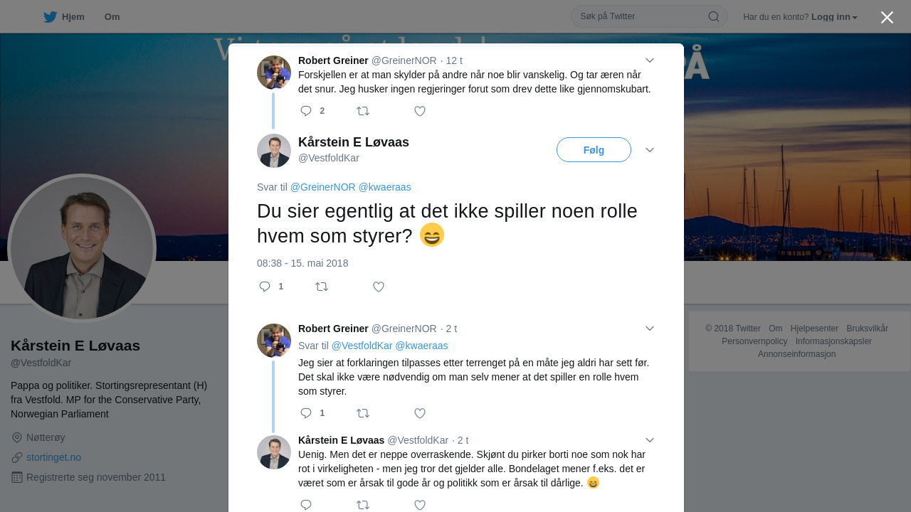Open the Logg inn dropdown

834,17
